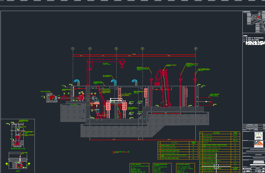
Task: Select the white handrail platform in the wet well
Action: (x=116, y=101)
